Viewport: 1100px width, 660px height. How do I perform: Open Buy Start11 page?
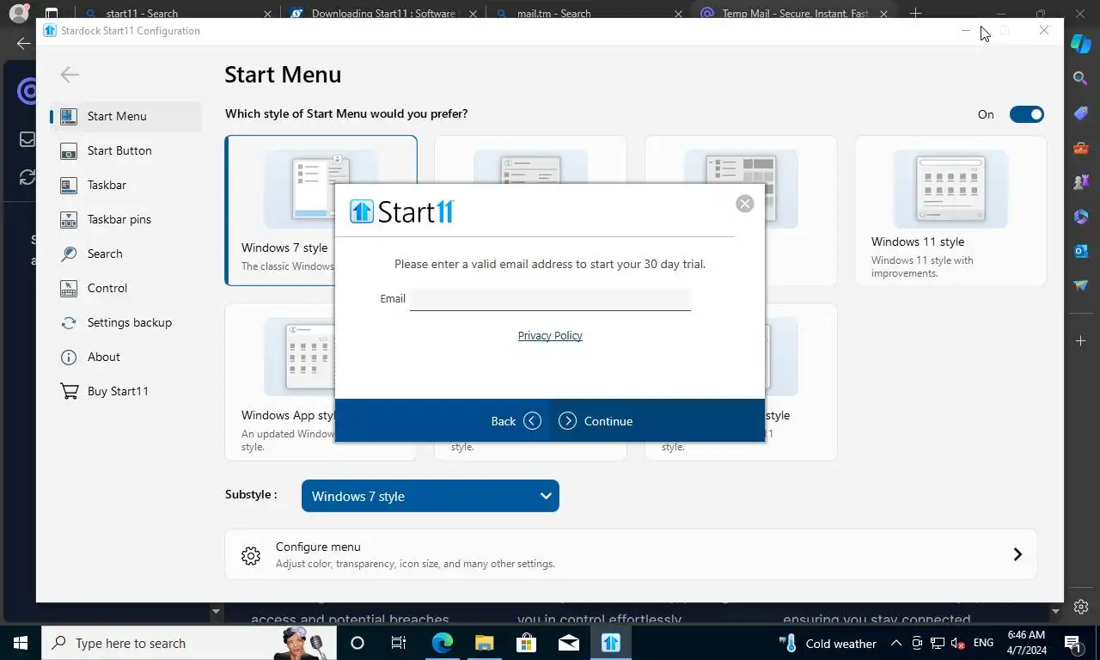[126, 391]
